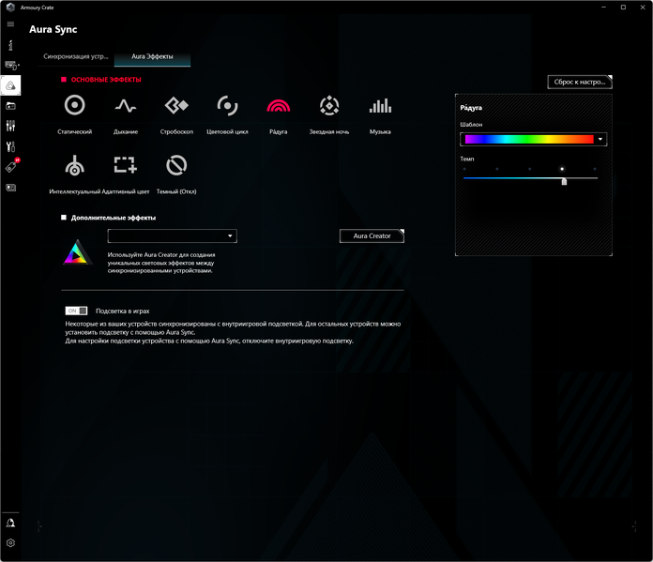Maximize the Armoury Crate window
653x562 pixels.
623,8
